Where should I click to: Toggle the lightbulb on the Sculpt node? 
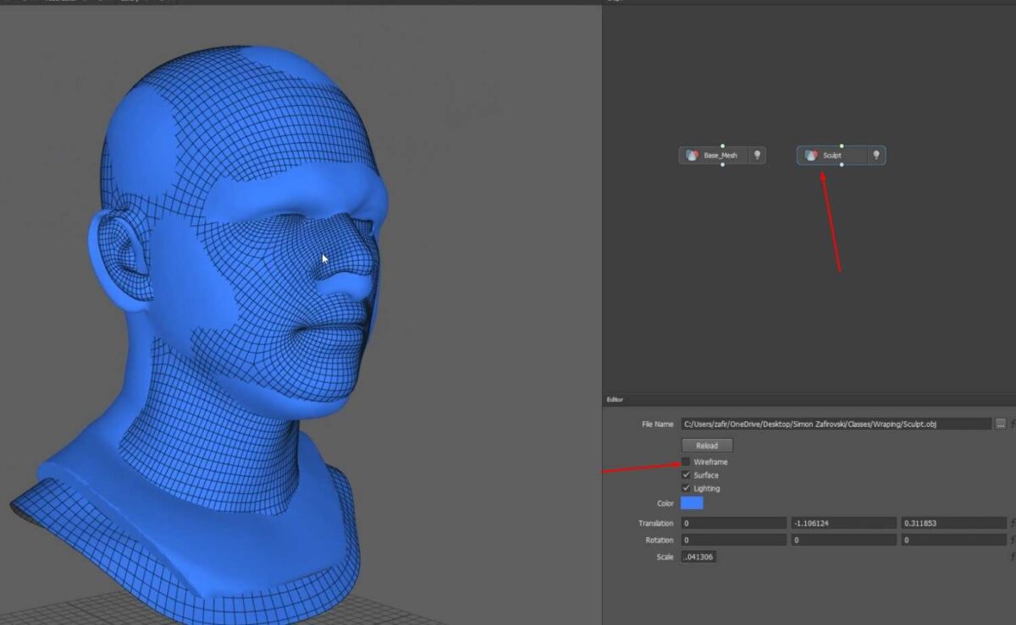pos(876,155)
